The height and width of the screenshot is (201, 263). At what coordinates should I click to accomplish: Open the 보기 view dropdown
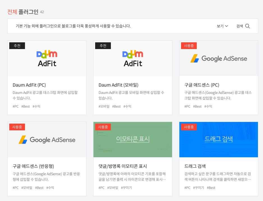(222, 26)
